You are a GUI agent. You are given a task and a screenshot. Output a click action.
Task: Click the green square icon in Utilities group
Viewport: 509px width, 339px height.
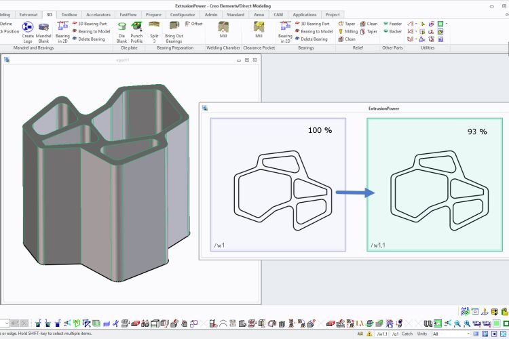tap(440, 24)
